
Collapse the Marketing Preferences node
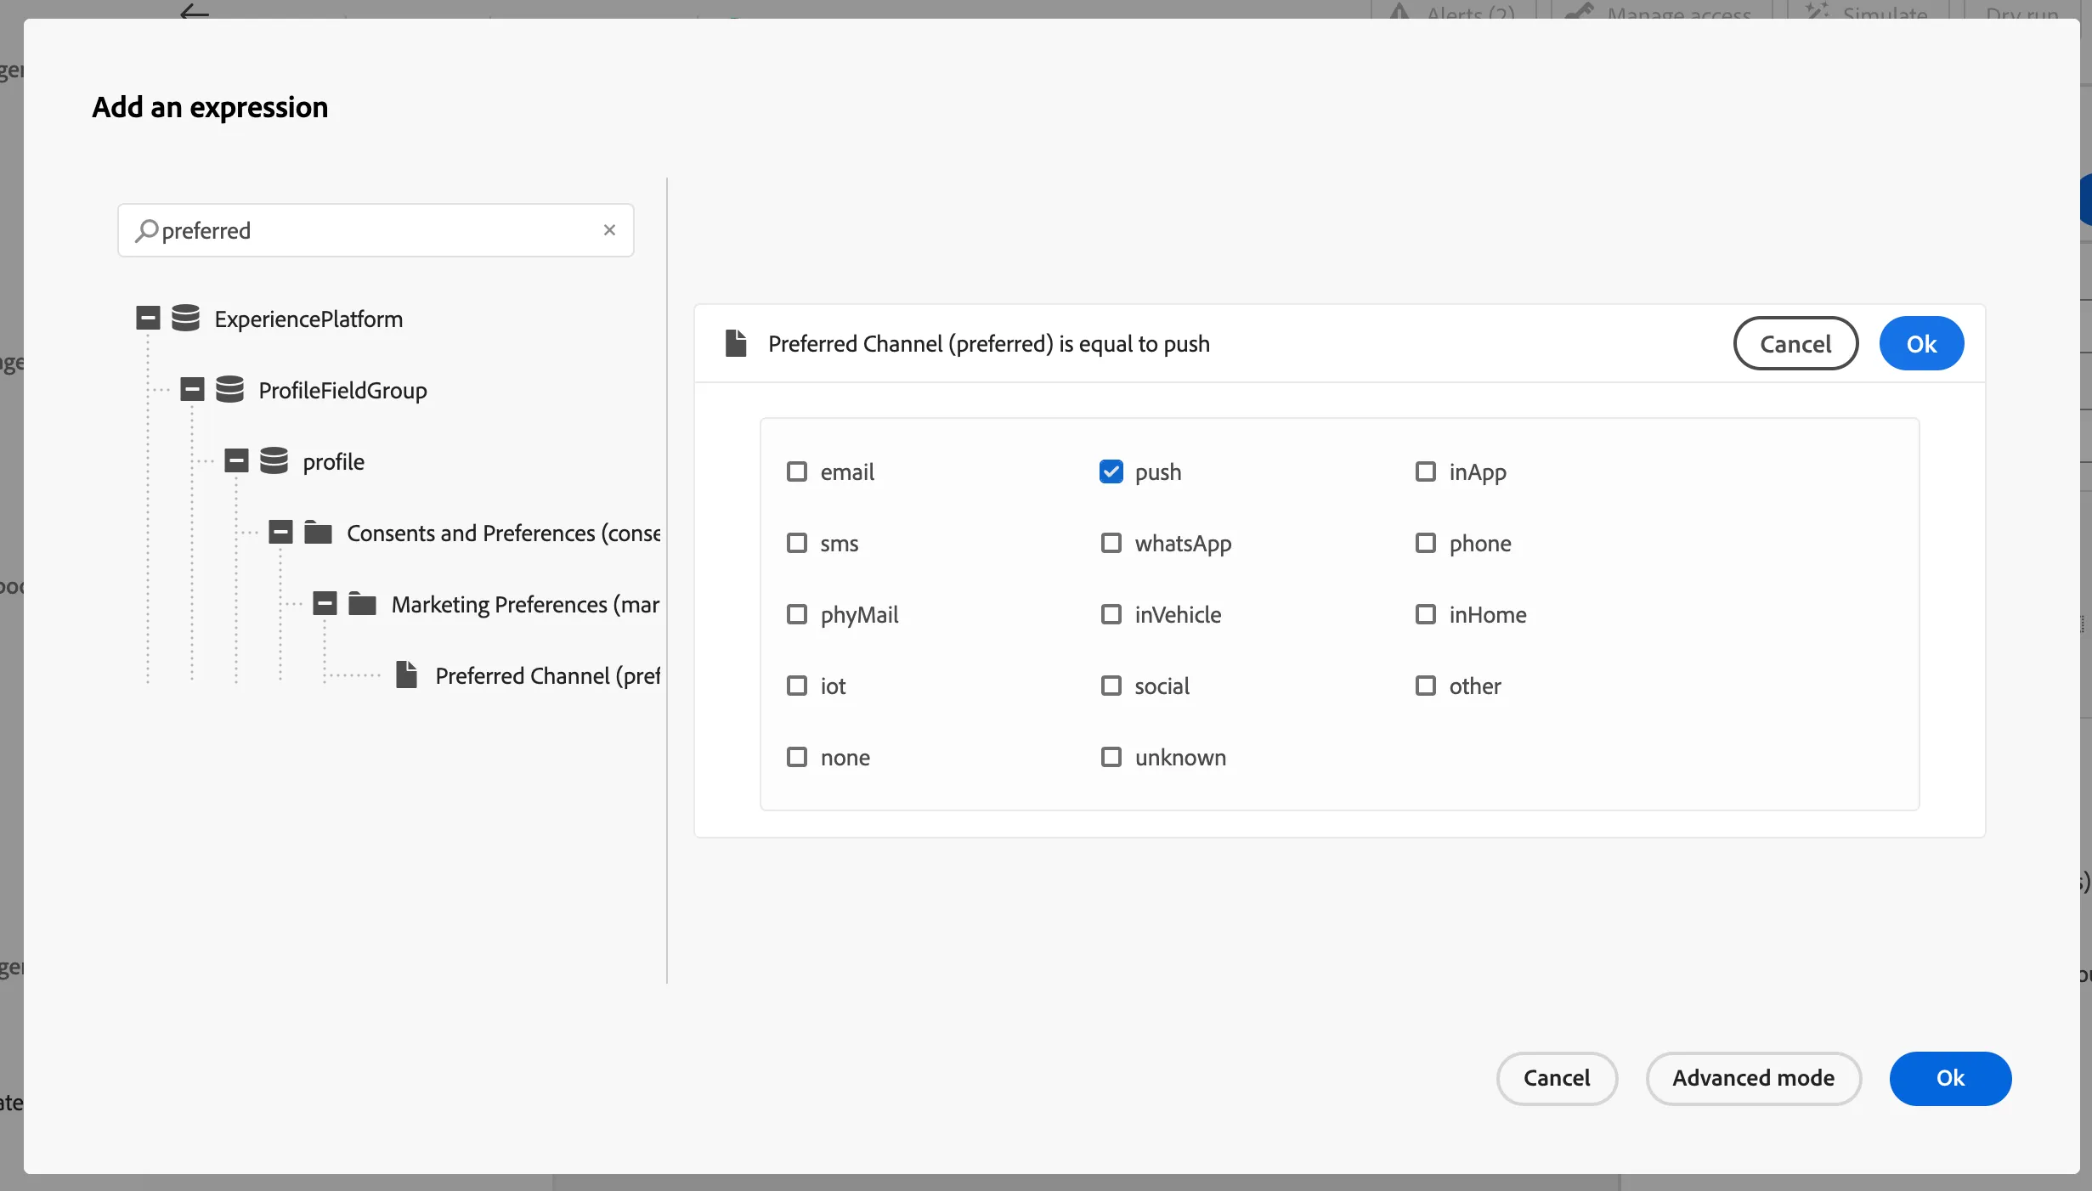click(x=325, y=604)
